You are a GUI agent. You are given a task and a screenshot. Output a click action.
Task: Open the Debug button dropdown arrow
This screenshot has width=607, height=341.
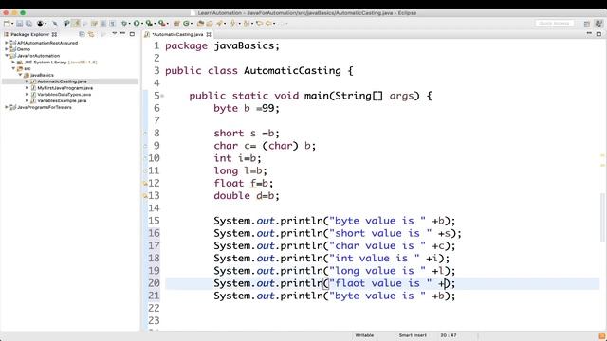tap(129, 24)
